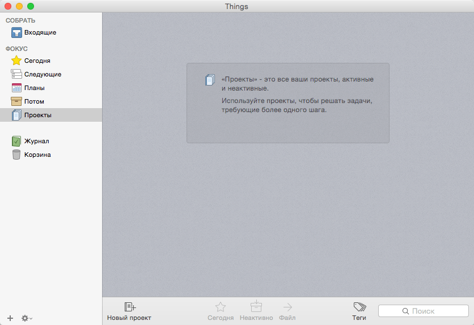Screen dimensions: 474x325
Task: Click the ФОКУС section header
Action: [x=16, y=49]
